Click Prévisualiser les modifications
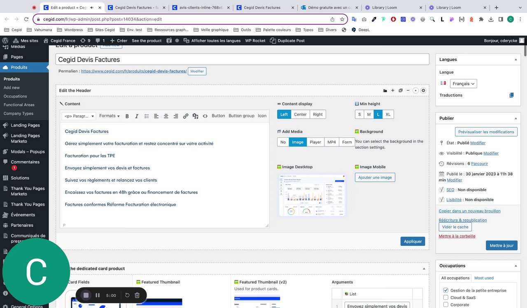Screen dimensions: 527x308 pos(486,132)
